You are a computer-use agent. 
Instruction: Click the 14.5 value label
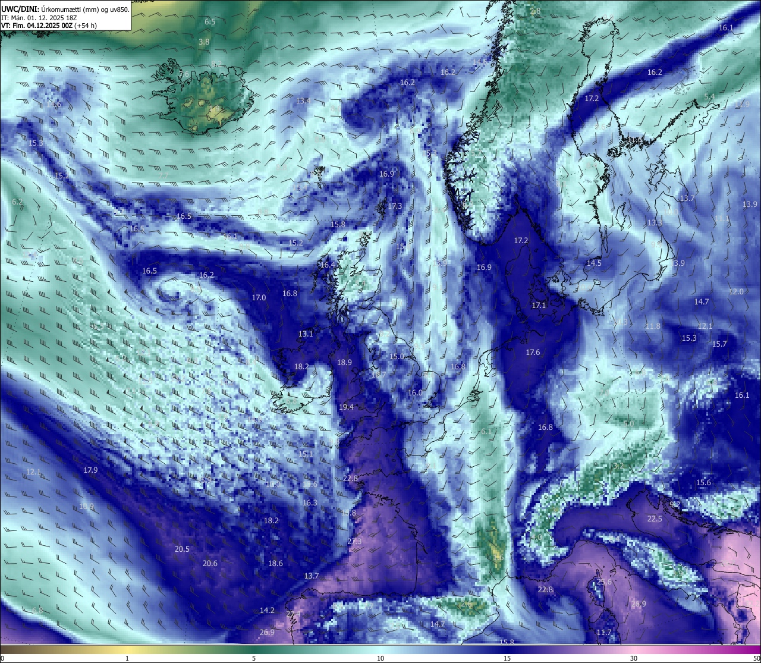pyautogui.click(x=594, y=263)
